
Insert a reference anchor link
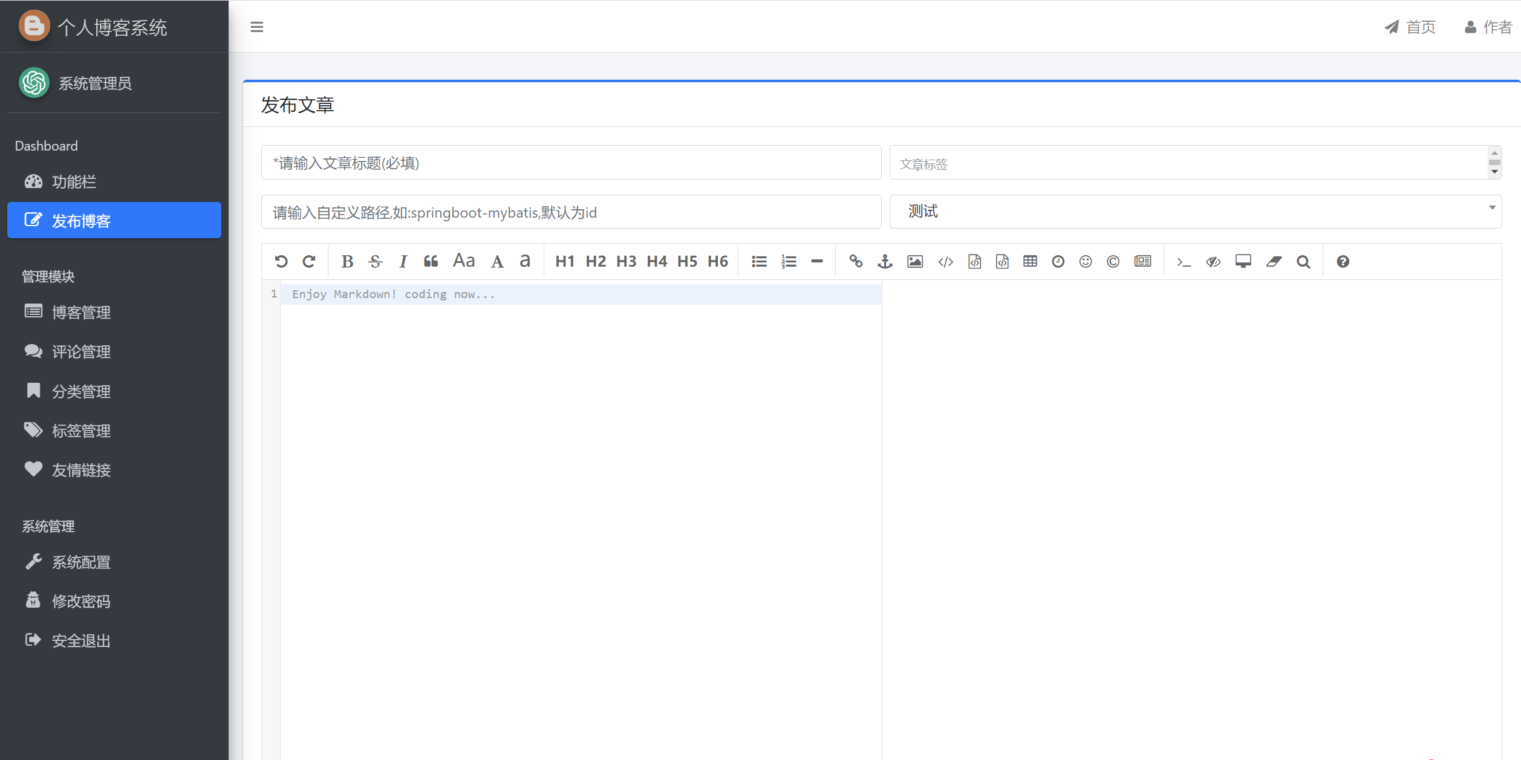click(885, 261)
